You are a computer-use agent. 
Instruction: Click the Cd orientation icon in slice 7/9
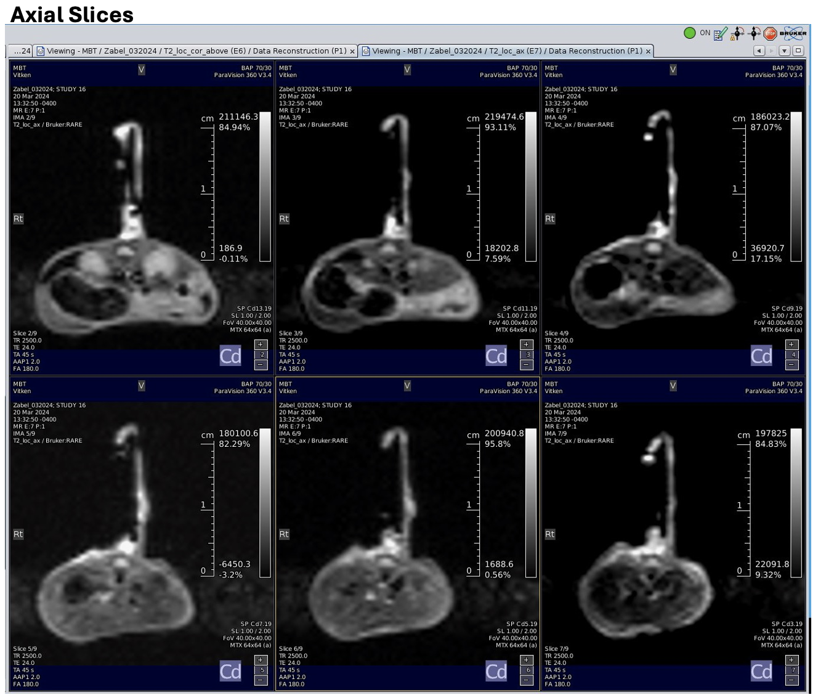[x=761, y=672]
